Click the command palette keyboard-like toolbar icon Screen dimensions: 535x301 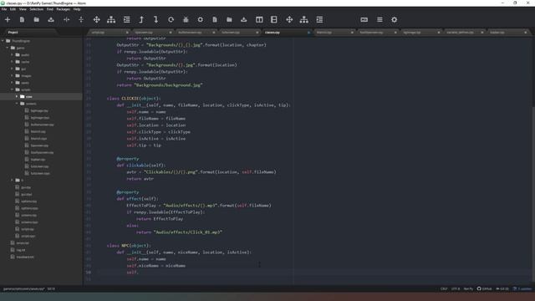coord(364,20)
